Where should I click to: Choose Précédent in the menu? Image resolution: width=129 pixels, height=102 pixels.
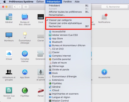pyautogui.click(x=68, y=6)
